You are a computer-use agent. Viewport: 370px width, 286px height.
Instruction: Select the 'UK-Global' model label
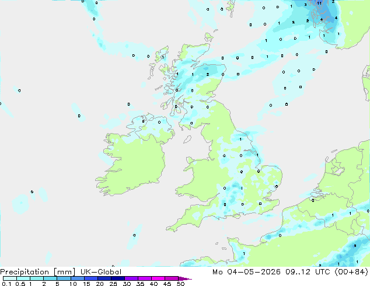click(101, 272)
